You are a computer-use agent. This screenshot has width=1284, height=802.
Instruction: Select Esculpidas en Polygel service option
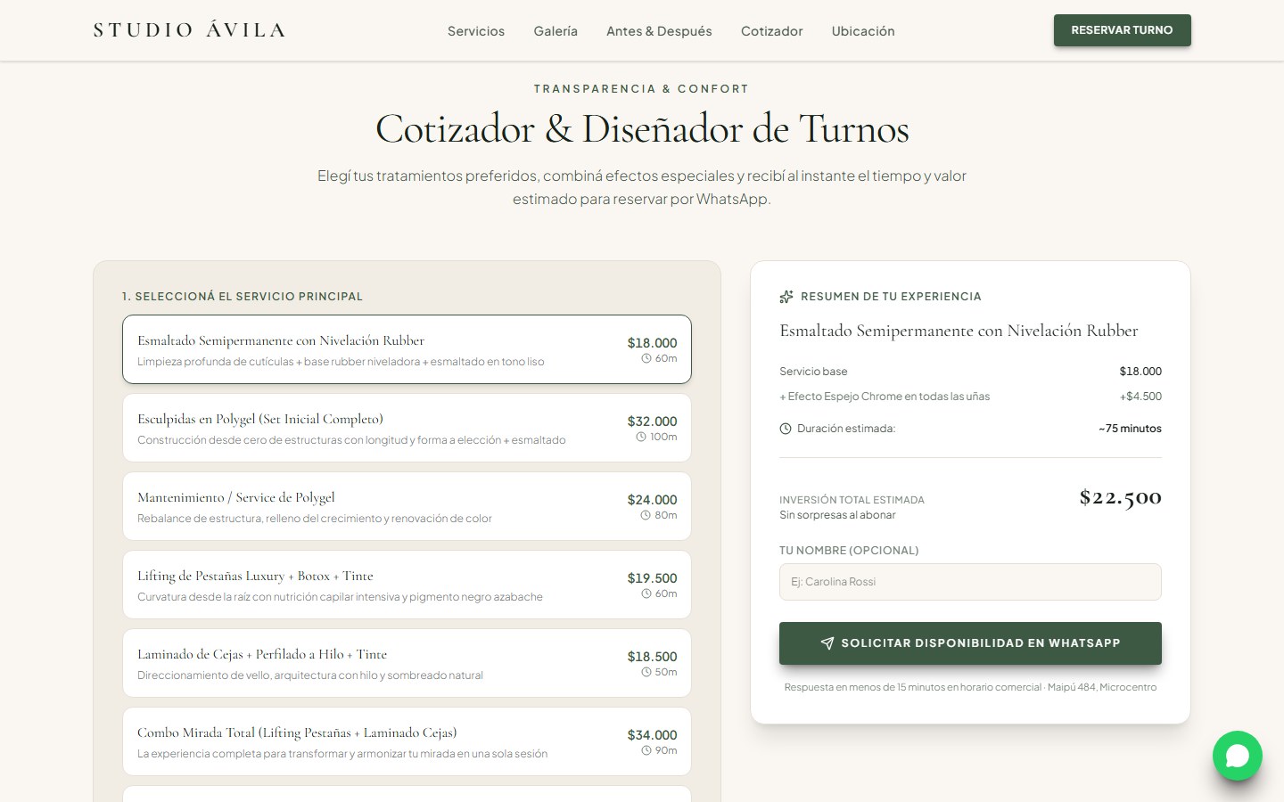click(407, 428)
